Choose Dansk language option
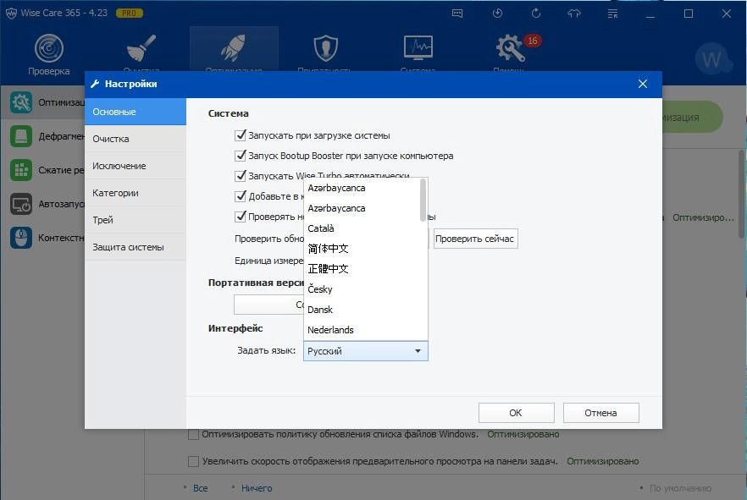Viewport: 747px width, 500px height. pos(362,310)
